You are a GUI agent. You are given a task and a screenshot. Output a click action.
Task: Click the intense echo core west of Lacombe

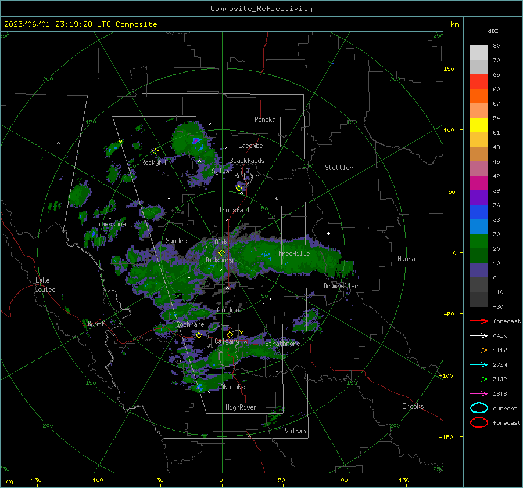[195, 140]
